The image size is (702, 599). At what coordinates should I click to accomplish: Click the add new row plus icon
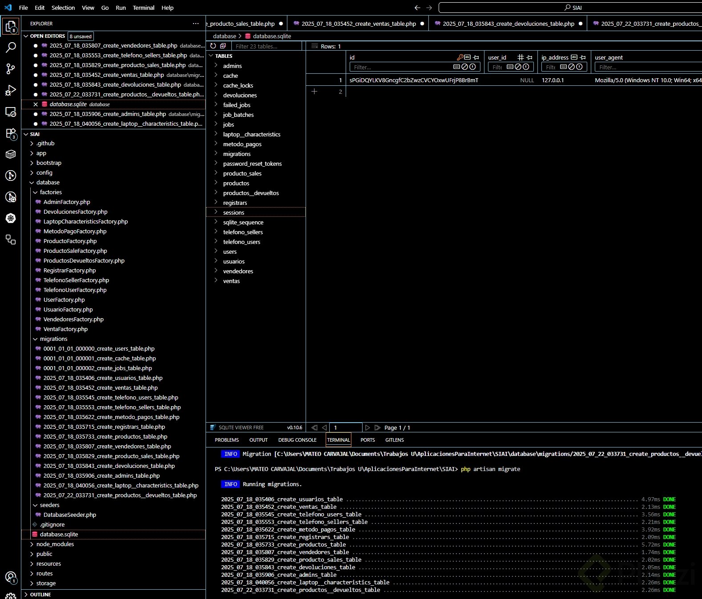pyautogui.click(x=314, y=91)
